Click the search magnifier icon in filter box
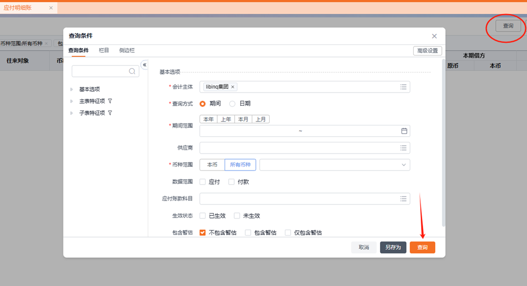The height and width of the screenshot is (286, 527). pyautogui.click(x=132, y=71)
